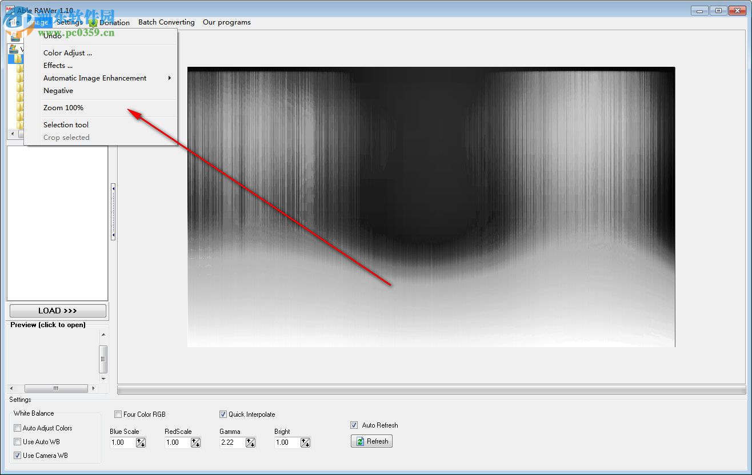Click the Blue Scale up/down stepper
This screenshot has height=475, width=752.
[x=141, y=442]
